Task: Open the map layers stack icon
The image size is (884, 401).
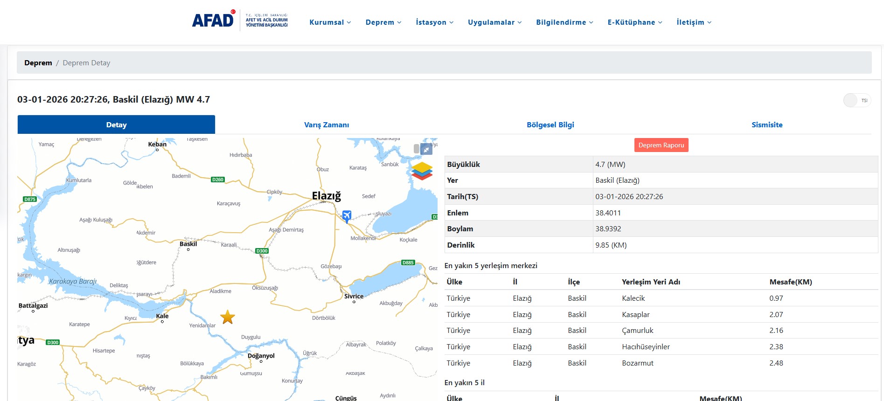Action: pos(422,171)
